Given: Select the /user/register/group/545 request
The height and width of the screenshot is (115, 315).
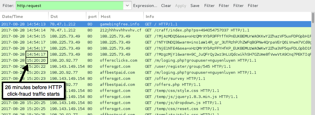Looking at the screenshot, I should point(188,66).
